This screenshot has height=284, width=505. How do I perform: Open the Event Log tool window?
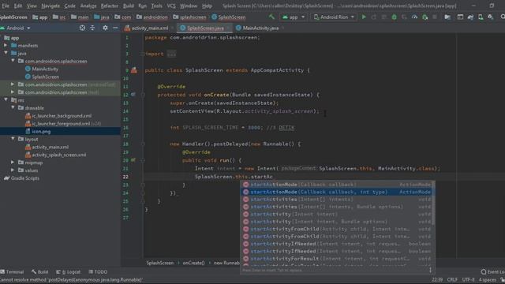pyautogui.click(x=492, y=271)
